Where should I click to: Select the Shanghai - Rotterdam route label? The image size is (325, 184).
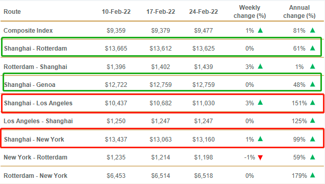(35, 49)
